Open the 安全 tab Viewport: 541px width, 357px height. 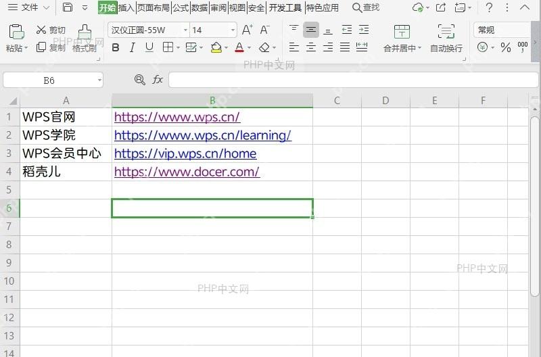[256, 7]
